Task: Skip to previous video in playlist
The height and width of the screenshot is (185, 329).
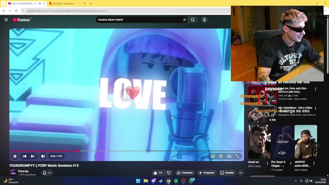Action: pyautogui.click(x=24, y=156)
